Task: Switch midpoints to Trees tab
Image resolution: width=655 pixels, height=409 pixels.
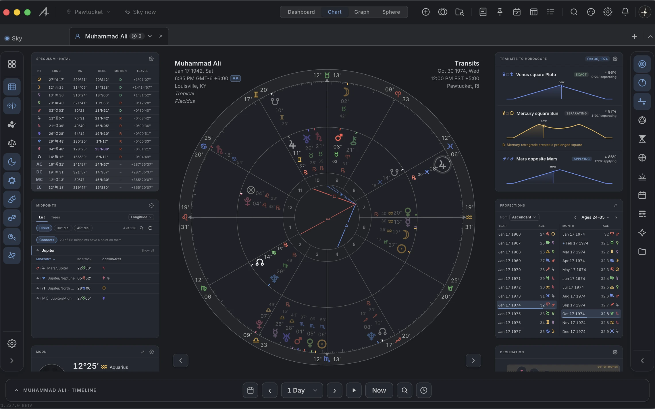Action: (x=55, y=217)
